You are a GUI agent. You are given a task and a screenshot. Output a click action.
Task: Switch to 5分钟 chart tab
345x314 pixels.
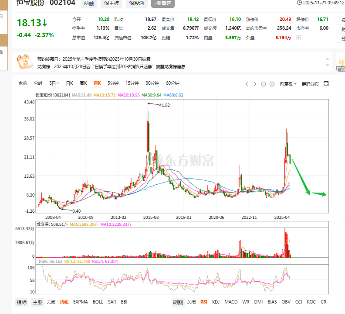pyautogui.click(x=113, y=83)
